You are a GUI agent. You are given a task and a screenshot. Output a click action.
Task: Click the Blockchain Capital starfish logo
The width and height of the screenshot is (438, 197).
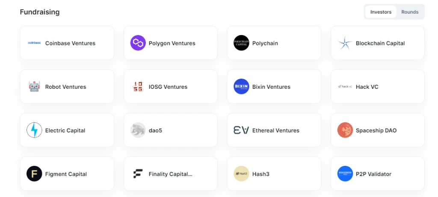click(345, 43)
